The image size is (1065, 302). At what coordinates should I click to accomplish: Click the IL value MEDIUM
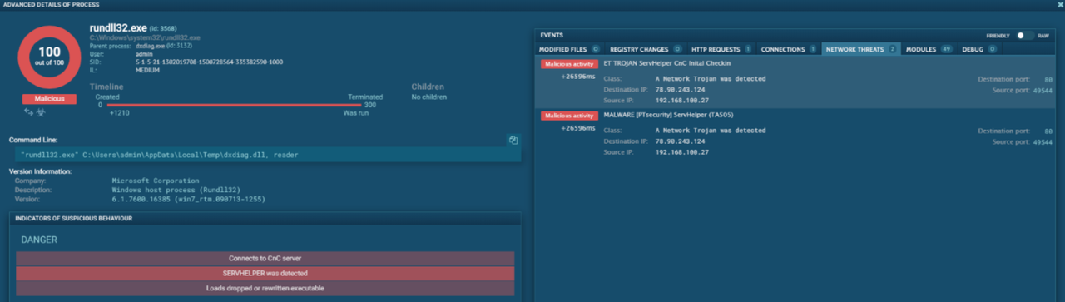click(x=146, y=70)
